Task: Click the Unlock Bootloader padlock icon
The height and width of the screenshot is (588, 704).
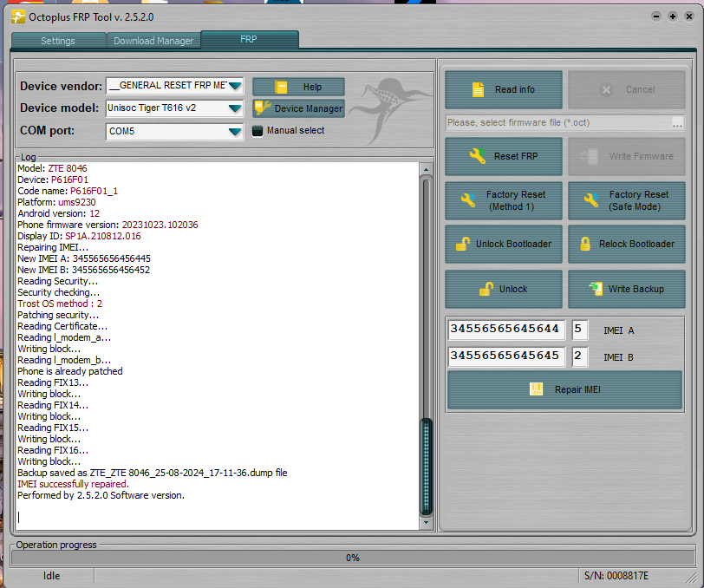Action: [462, 244]
